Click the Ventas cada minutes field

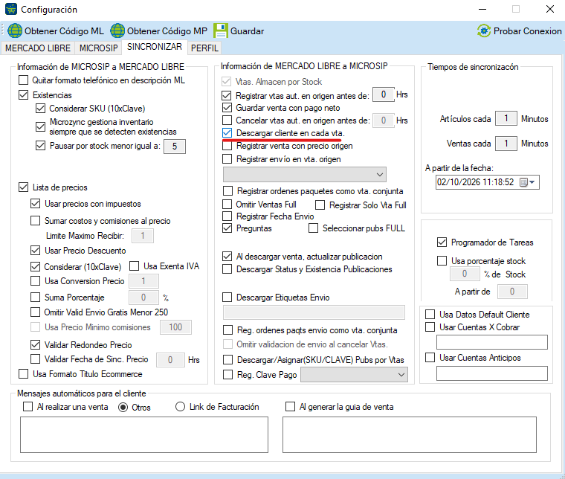pos(506,144)
